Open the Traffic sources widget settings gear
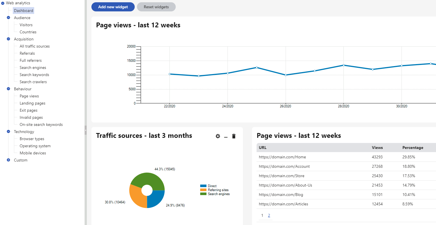This screenshot has height=225, width=436. (x=218, y=136)
